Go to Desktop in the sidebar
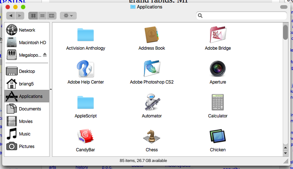293x169 pixels. (x=27, y=71)
